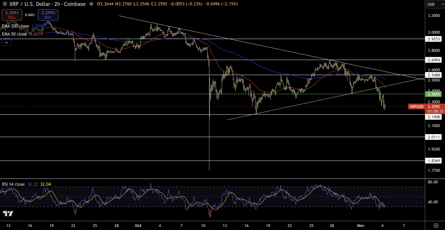
Task: Click the Oct label on time axis
Action: [138, 226]
